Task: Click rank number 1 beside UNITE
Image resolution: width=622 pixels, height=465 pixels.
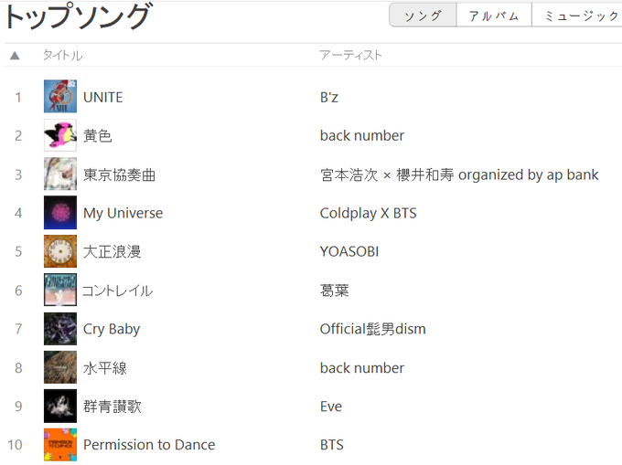Action: [18, 97]
